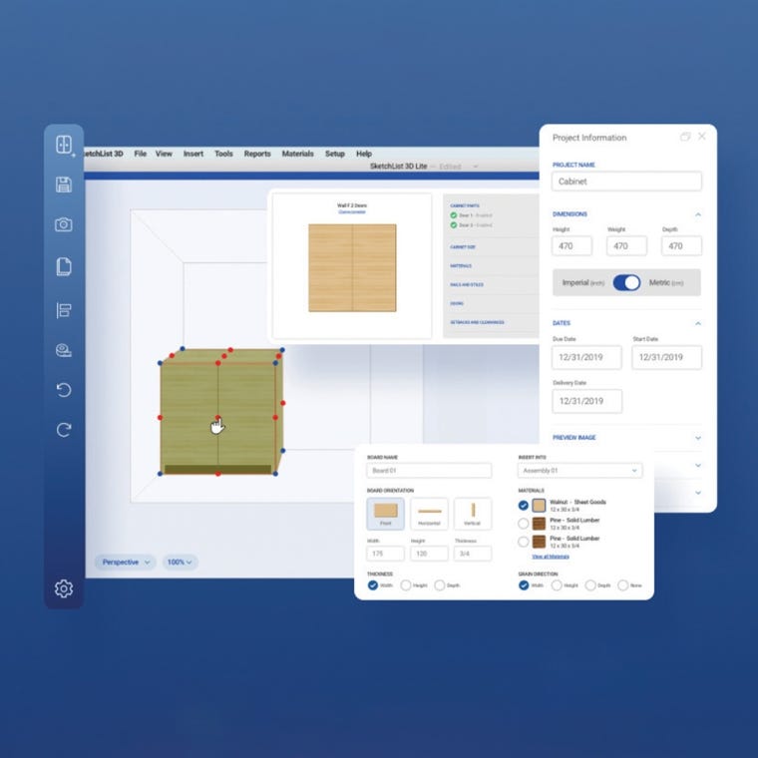758x758 pixels.
Task: Open the SketchList 3D Lite title dropdown
Action: [475, 167]
